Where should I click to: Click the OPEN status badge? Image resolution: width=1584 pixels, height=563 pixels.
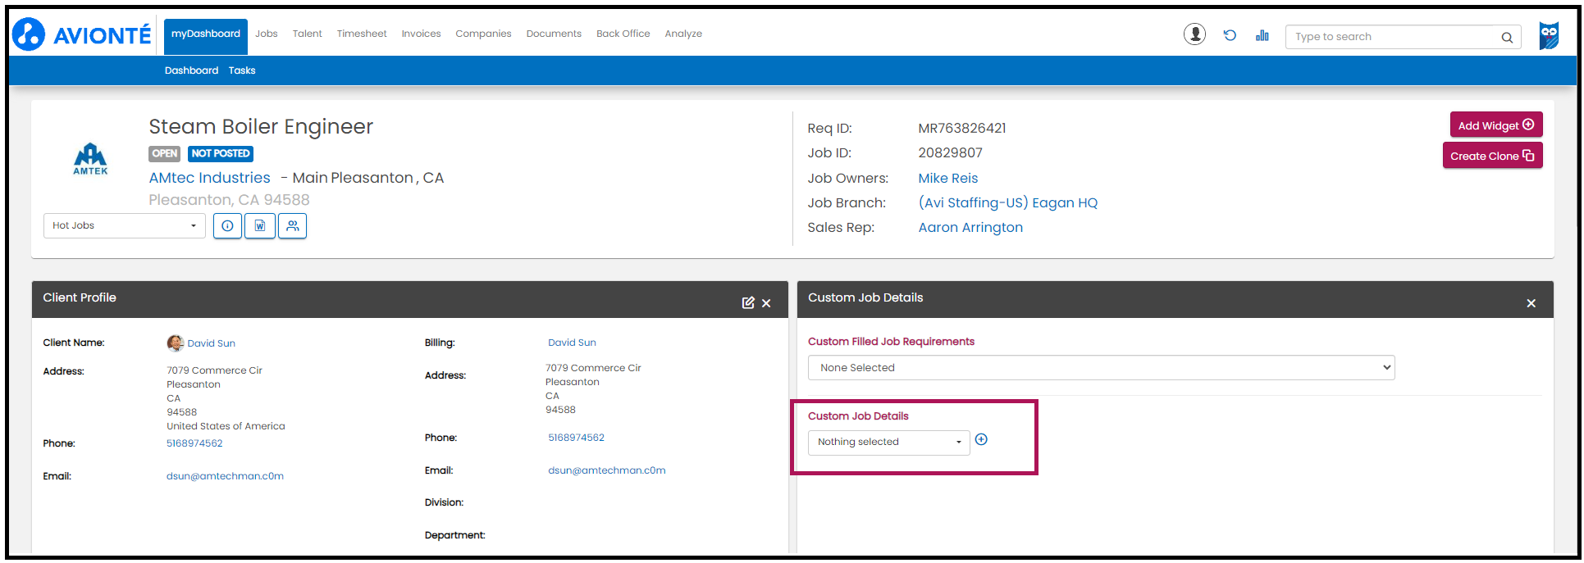tap(165, 153)
